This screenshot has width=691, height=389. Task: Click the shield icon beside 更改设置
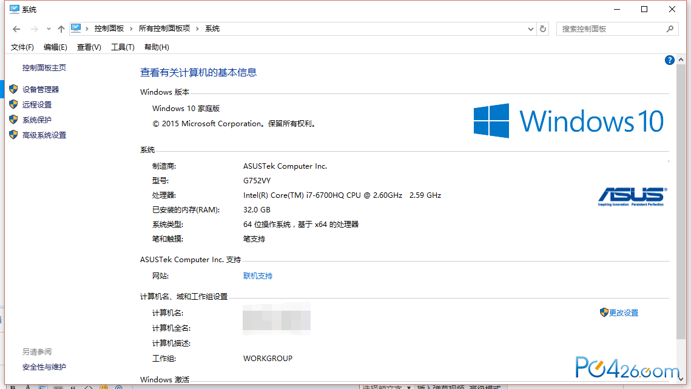(604, 313)
